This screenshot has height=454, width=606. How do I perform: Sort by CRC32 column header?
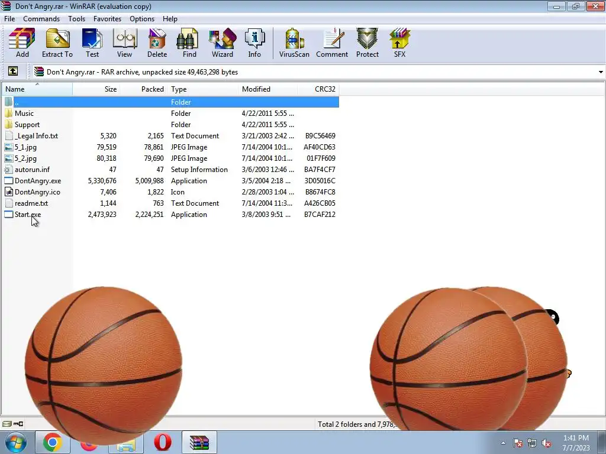coord(318,89)
